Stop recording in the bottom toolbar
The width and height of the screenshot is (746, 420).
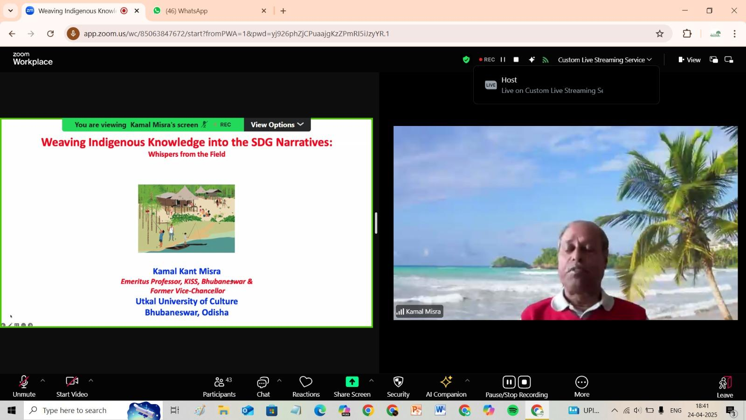(525, 382)
